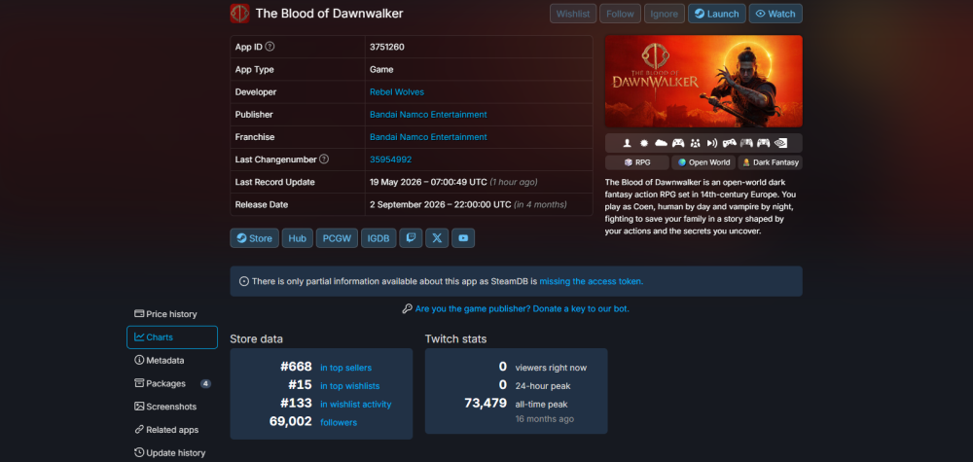Click the App ID help question mark
973x462 pixels.
270,47
